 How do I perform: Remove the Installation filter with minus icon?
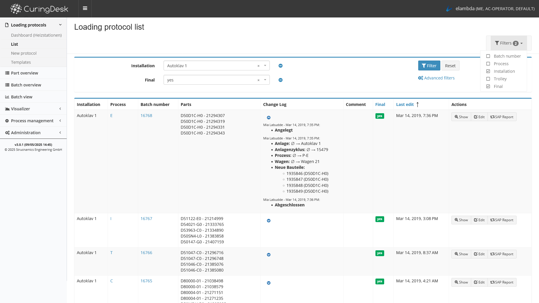pyautogui.click(x=280, y=66)
